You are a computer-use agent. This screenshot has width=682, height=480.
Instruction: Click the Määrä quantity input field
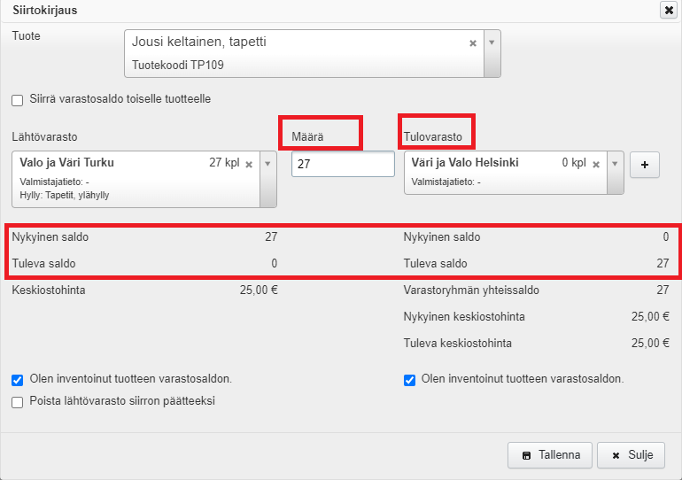click(x=343, y=164)
